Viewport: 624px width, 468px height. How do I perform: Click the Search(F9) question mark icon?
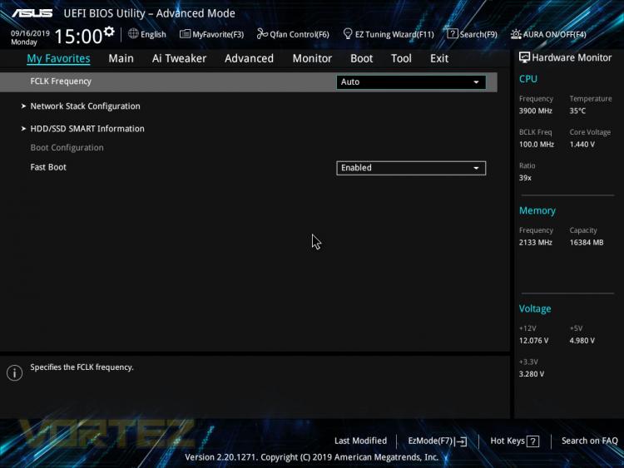point(453,34)
